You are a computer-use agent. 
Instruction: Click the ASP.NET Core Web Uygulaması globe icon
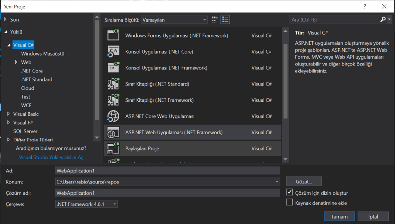click(114, 116)
